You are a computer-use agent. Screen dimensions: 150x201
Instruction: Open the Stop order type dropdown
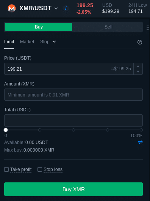click(x=48, y=42)
